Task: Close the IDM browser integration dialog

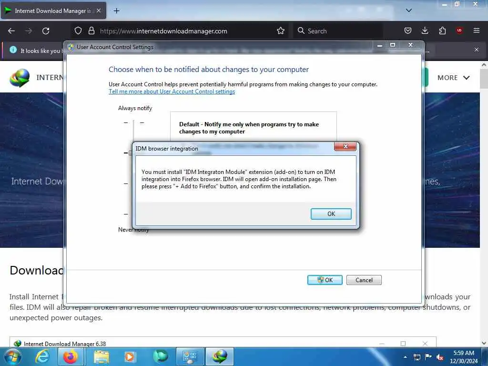Action: click(345, 146)
